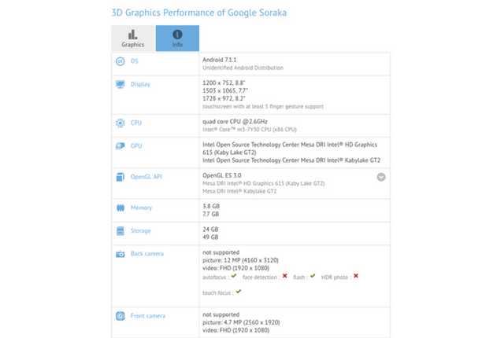Click the CPU chip icon
Viewport: 482px width, 338px height.
(120, 123)
